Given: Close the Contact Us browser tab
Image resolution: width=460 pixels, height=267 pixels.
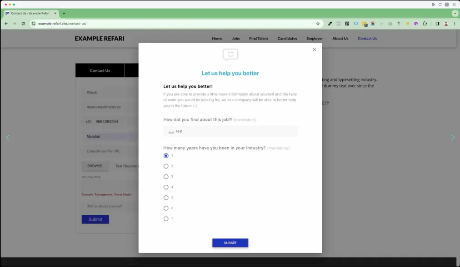Looking at the screenshot, I should click(x=55, y=13).
